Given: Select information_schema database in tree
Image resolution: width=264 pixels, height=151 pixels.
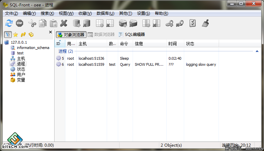Looking at the screenshot, I should (33, 48).
